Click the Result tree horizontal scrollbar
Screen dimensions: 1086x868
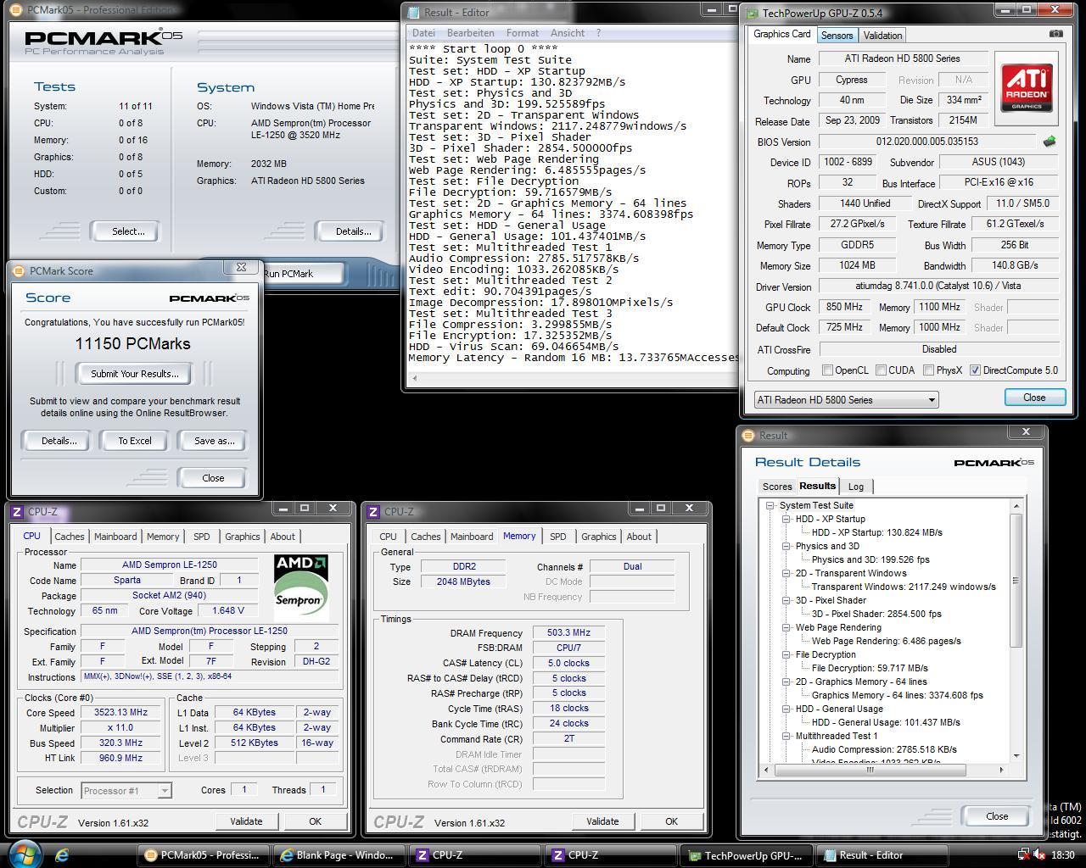[x=883, y=770]
